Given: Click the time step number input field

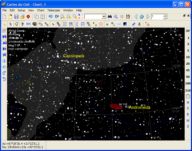Looking at the screenshot, I should (x=157, y=17).
